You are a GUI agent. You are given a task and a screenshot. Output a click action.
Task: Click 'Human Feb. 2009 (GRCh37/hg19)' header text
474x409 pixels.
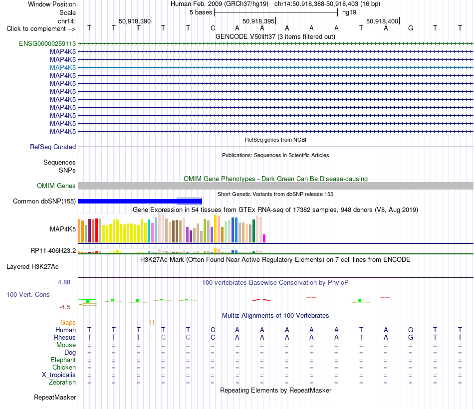tap(220, 4)
